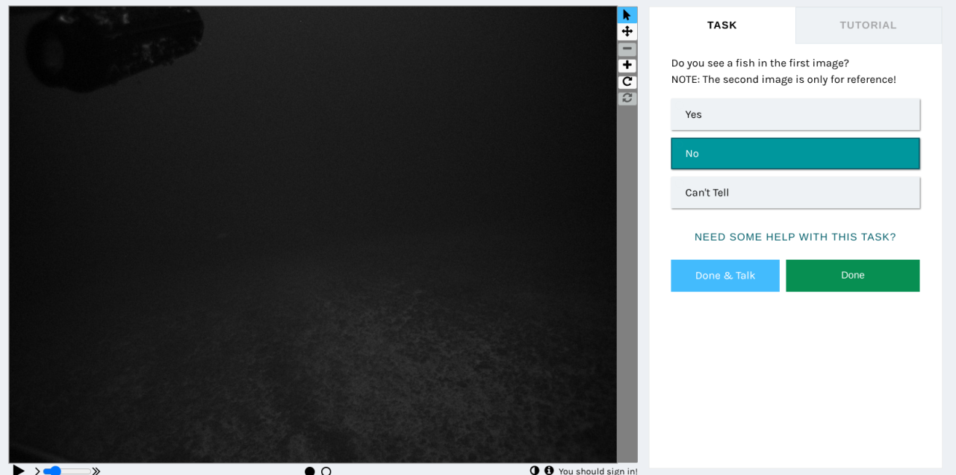Select the first image filled dot

point(310,471)
